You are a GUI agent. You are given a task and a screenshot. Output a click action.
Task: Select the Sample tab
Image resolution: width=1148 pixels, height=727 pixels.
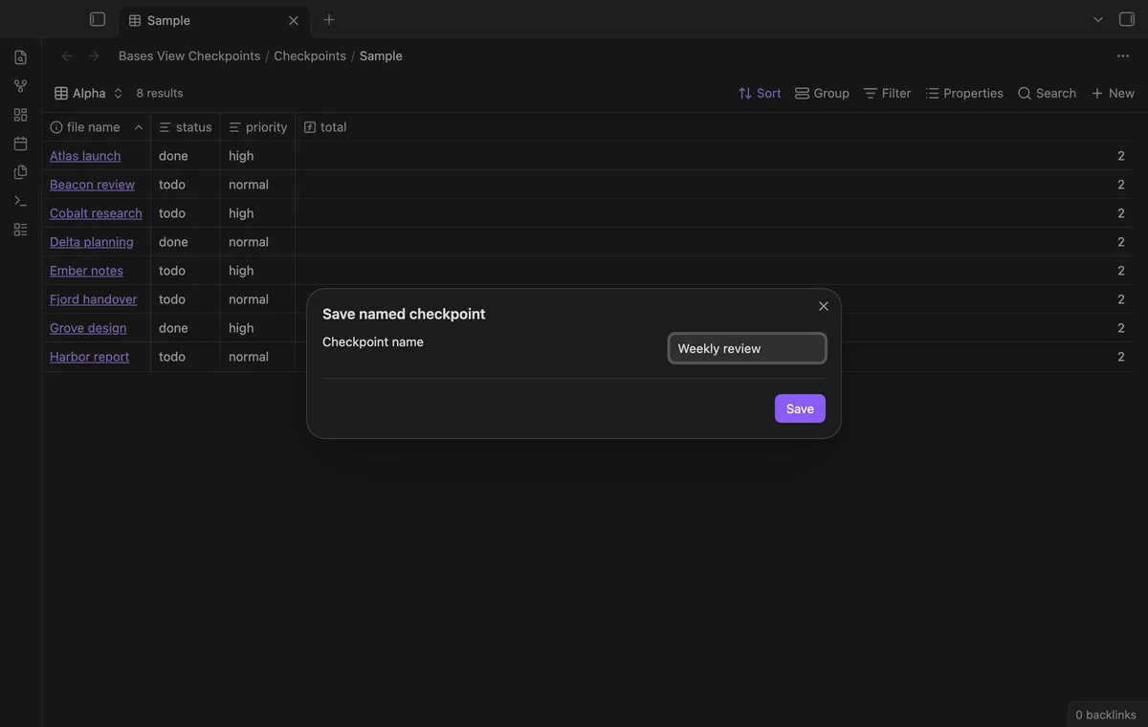pos(213,20)
